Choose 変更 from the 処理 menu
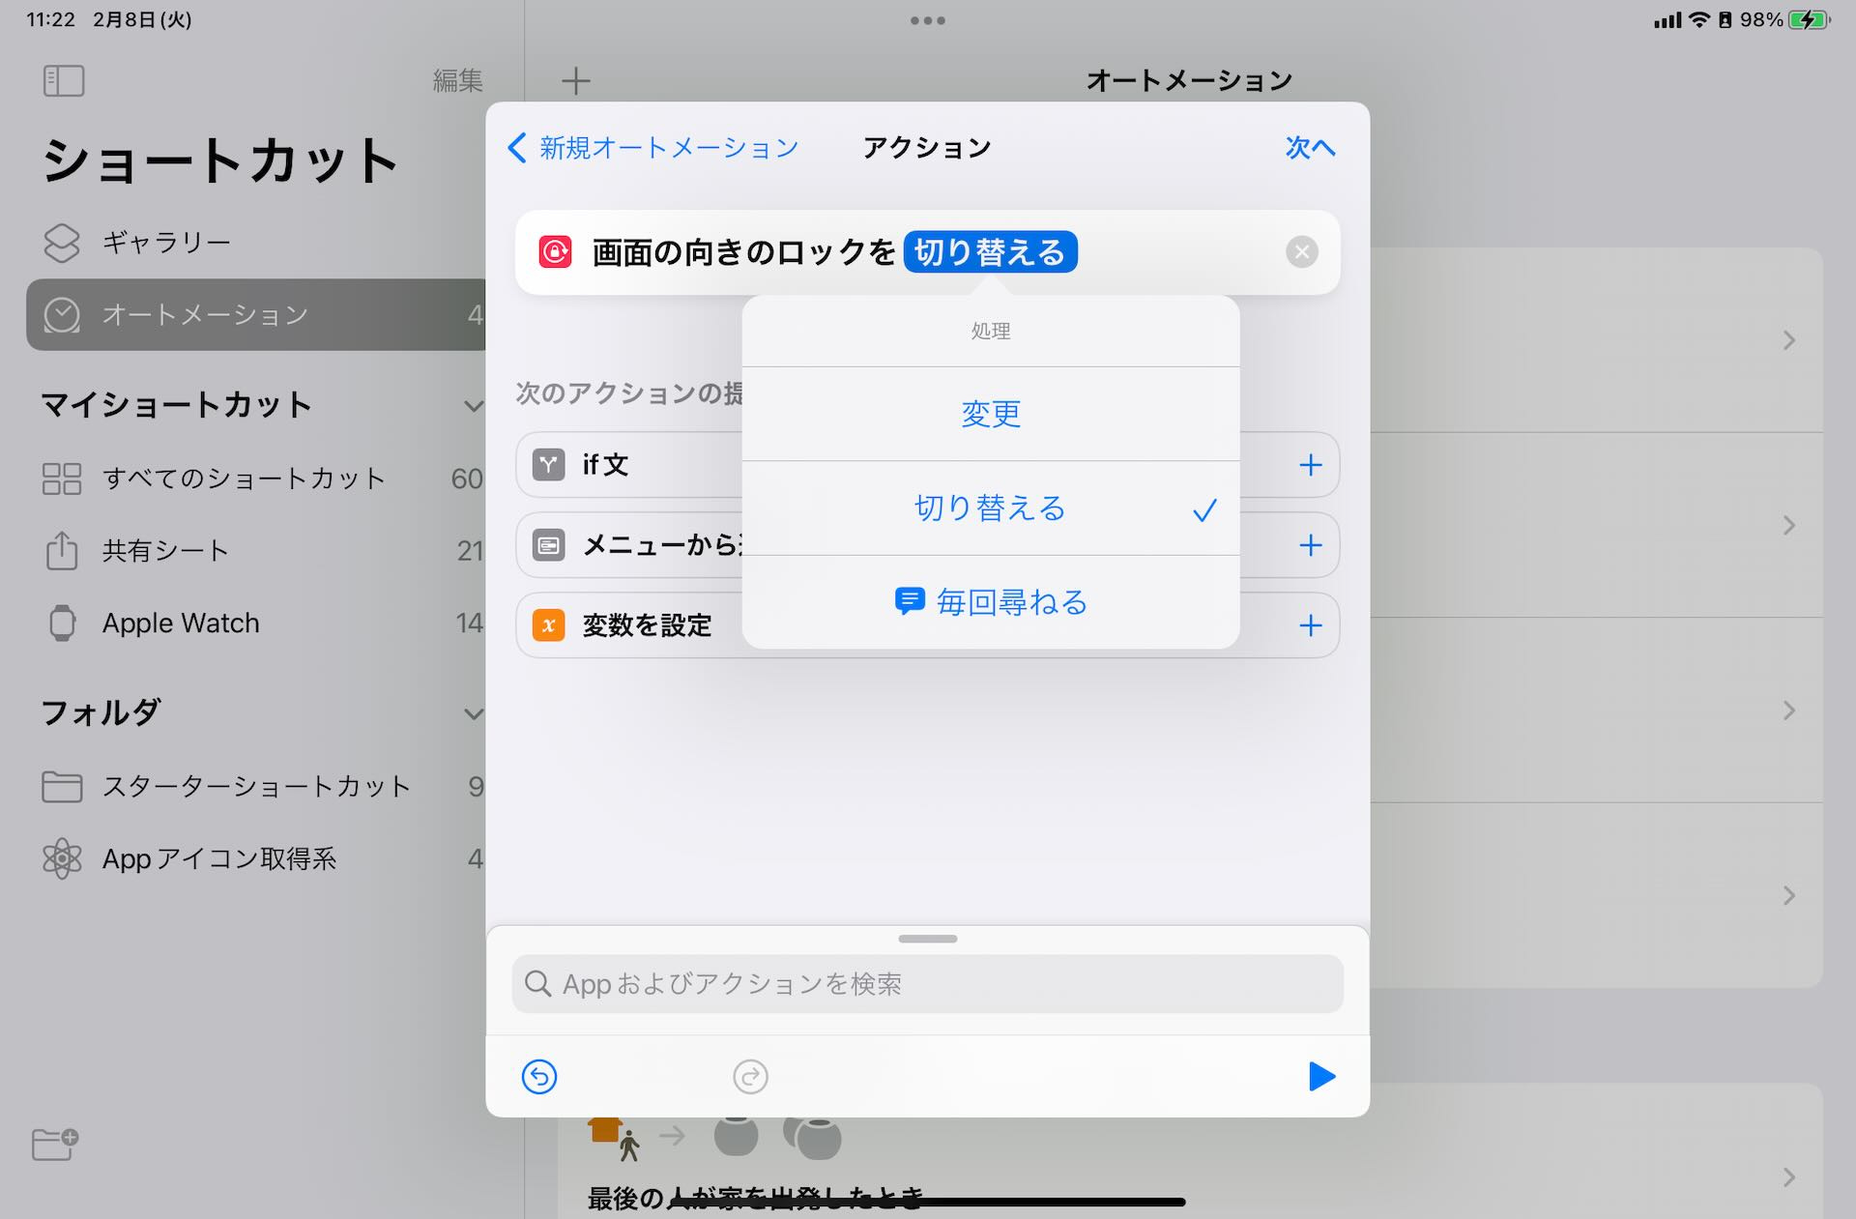 [x=990, y=414]
